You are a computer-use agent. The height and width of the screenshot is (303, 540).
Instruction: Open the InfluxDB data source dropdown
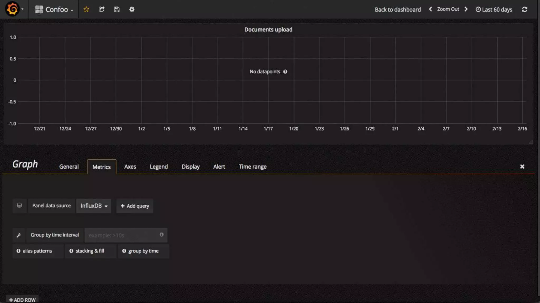pyautogui.click(x=94, y=206)
